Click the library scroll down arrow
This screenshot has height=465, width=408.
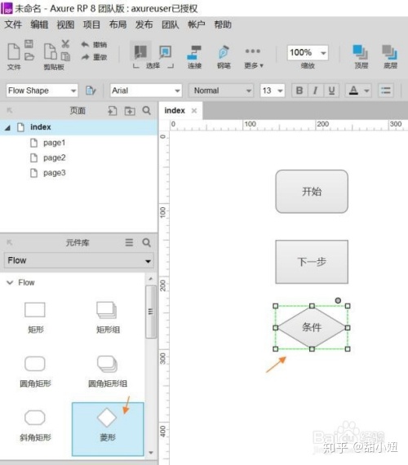tap(151, 453)
